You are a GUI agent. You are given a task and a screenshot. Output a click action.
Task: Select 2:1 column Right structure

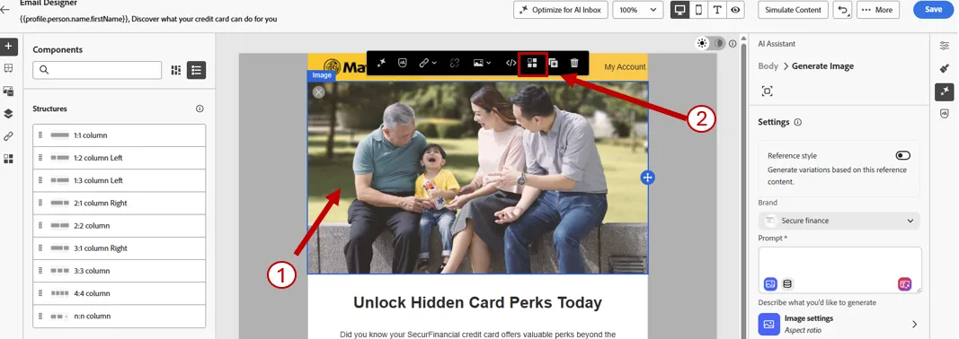click(120, 204)
